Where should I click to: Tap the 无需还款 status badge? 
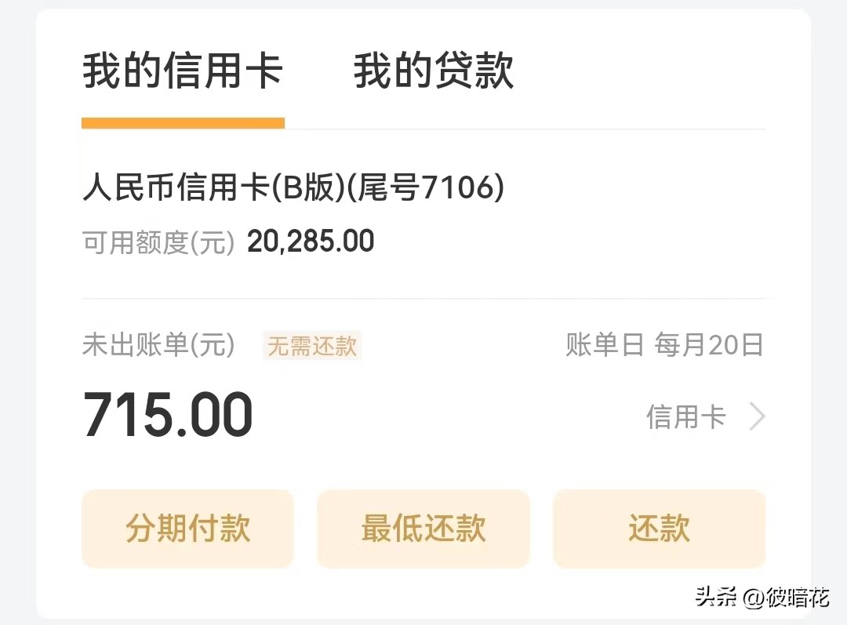tap(312, 346)
